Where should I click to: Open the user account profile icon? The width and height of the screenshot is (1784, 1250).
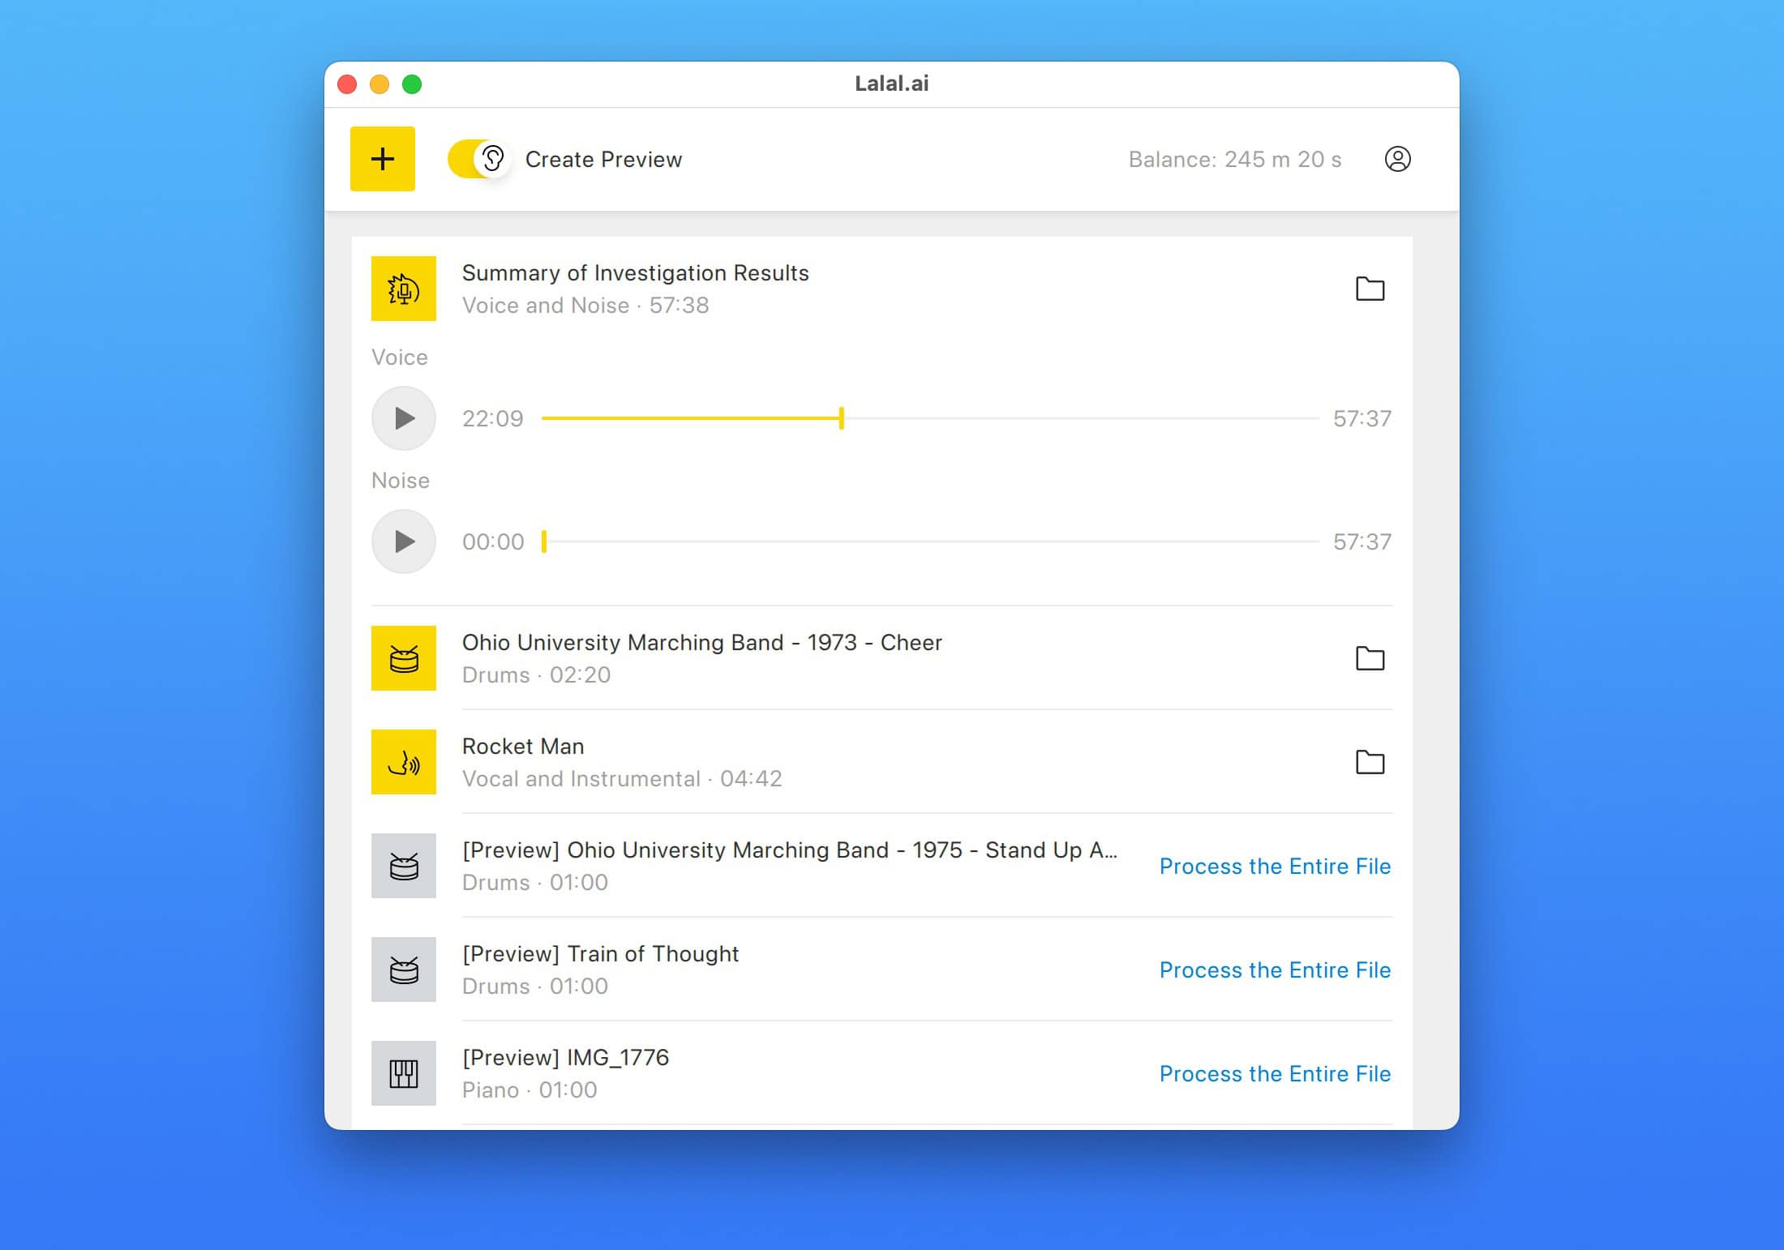(1397, 159)
